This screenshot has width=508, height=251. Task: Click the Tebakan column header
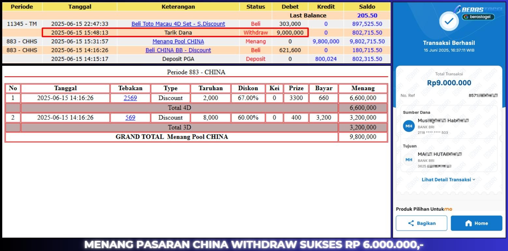coord(130,88)
